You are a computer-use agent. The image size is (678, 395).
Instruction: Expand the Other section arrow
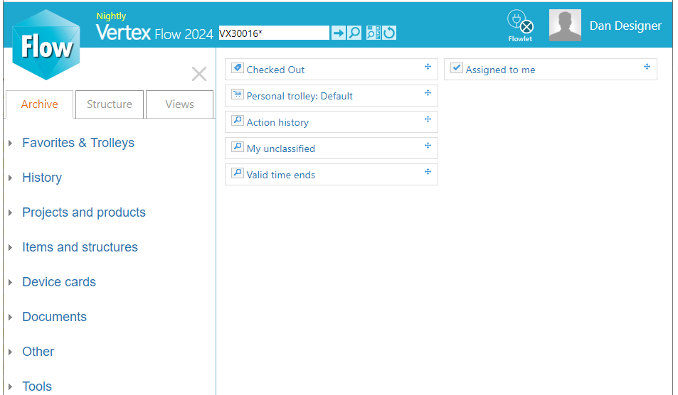click(11, 352)
